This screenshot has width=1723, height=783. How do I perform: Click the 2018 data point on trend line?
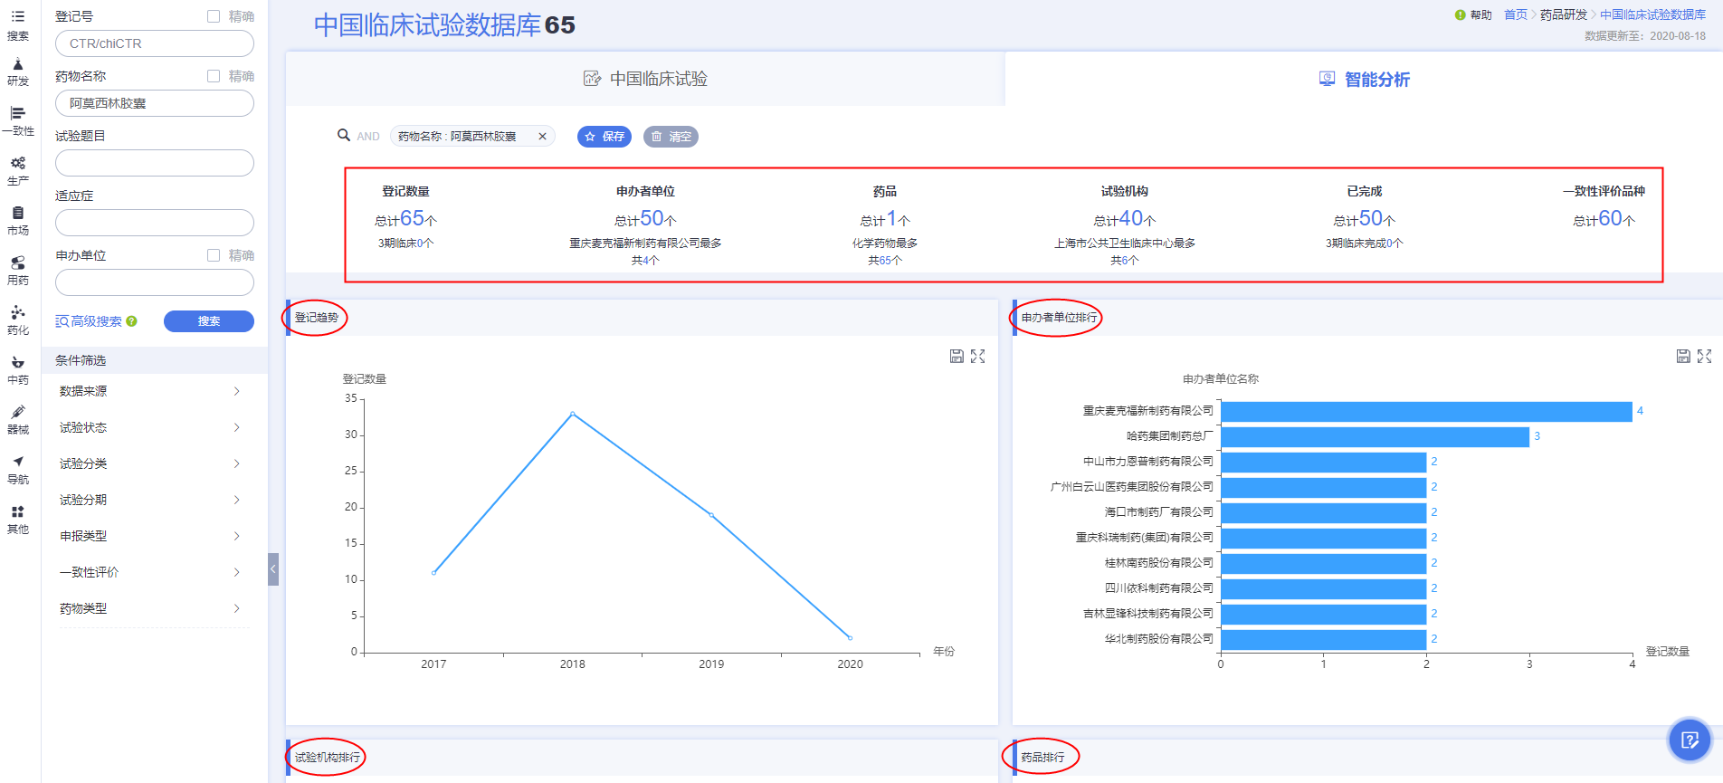coord(573,414)
